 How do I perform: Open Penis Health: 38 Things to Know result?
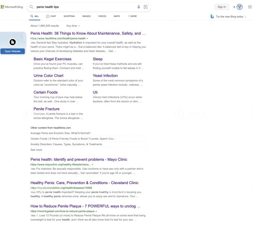click(88, 33)
